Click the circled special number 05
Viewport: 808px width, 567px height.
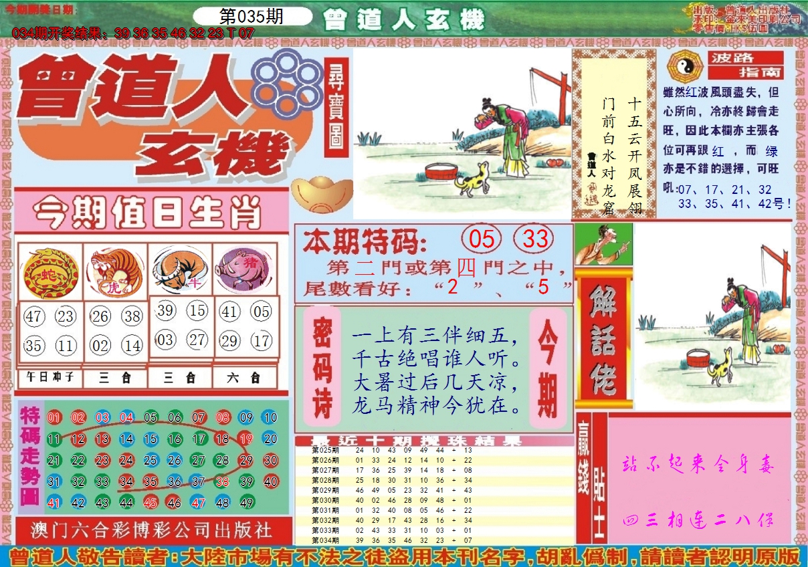482,239
